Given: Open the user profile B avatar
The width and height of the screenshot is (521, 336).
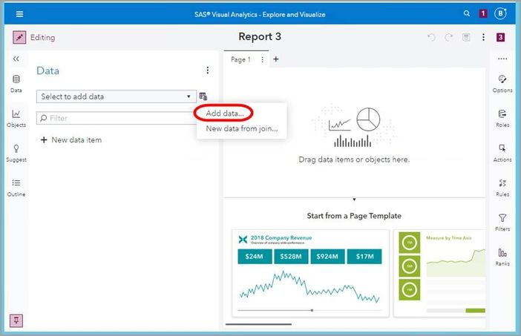Looking at the screenshot, I should 500,13.
